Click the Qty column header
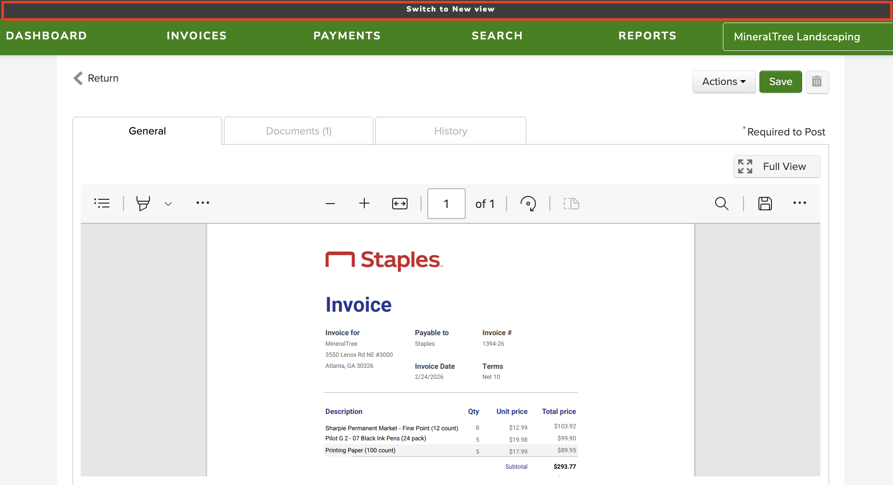 (473, 412)
